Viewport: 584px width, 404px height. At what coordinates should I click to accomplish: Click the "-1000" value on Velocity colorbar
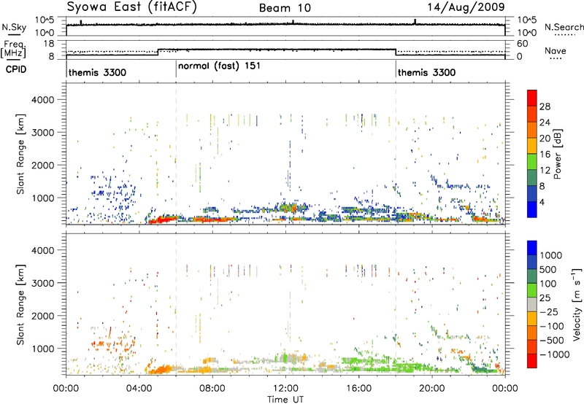point(554,354)
